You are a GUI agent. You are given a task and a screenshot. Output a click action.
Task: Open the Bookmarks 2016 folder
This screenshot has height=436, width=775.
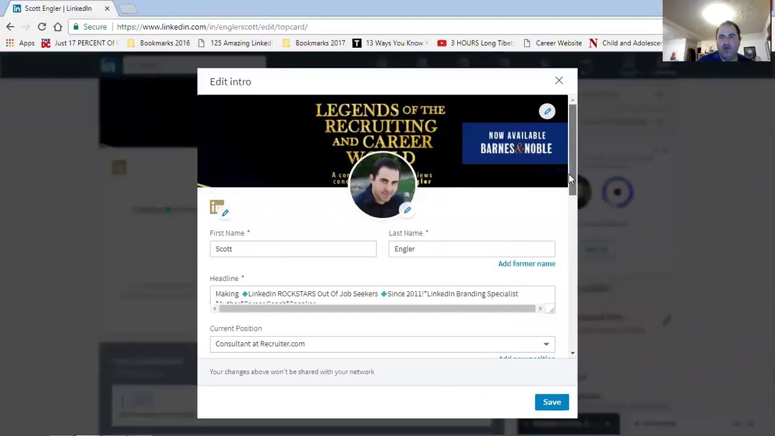click(159, 43)
